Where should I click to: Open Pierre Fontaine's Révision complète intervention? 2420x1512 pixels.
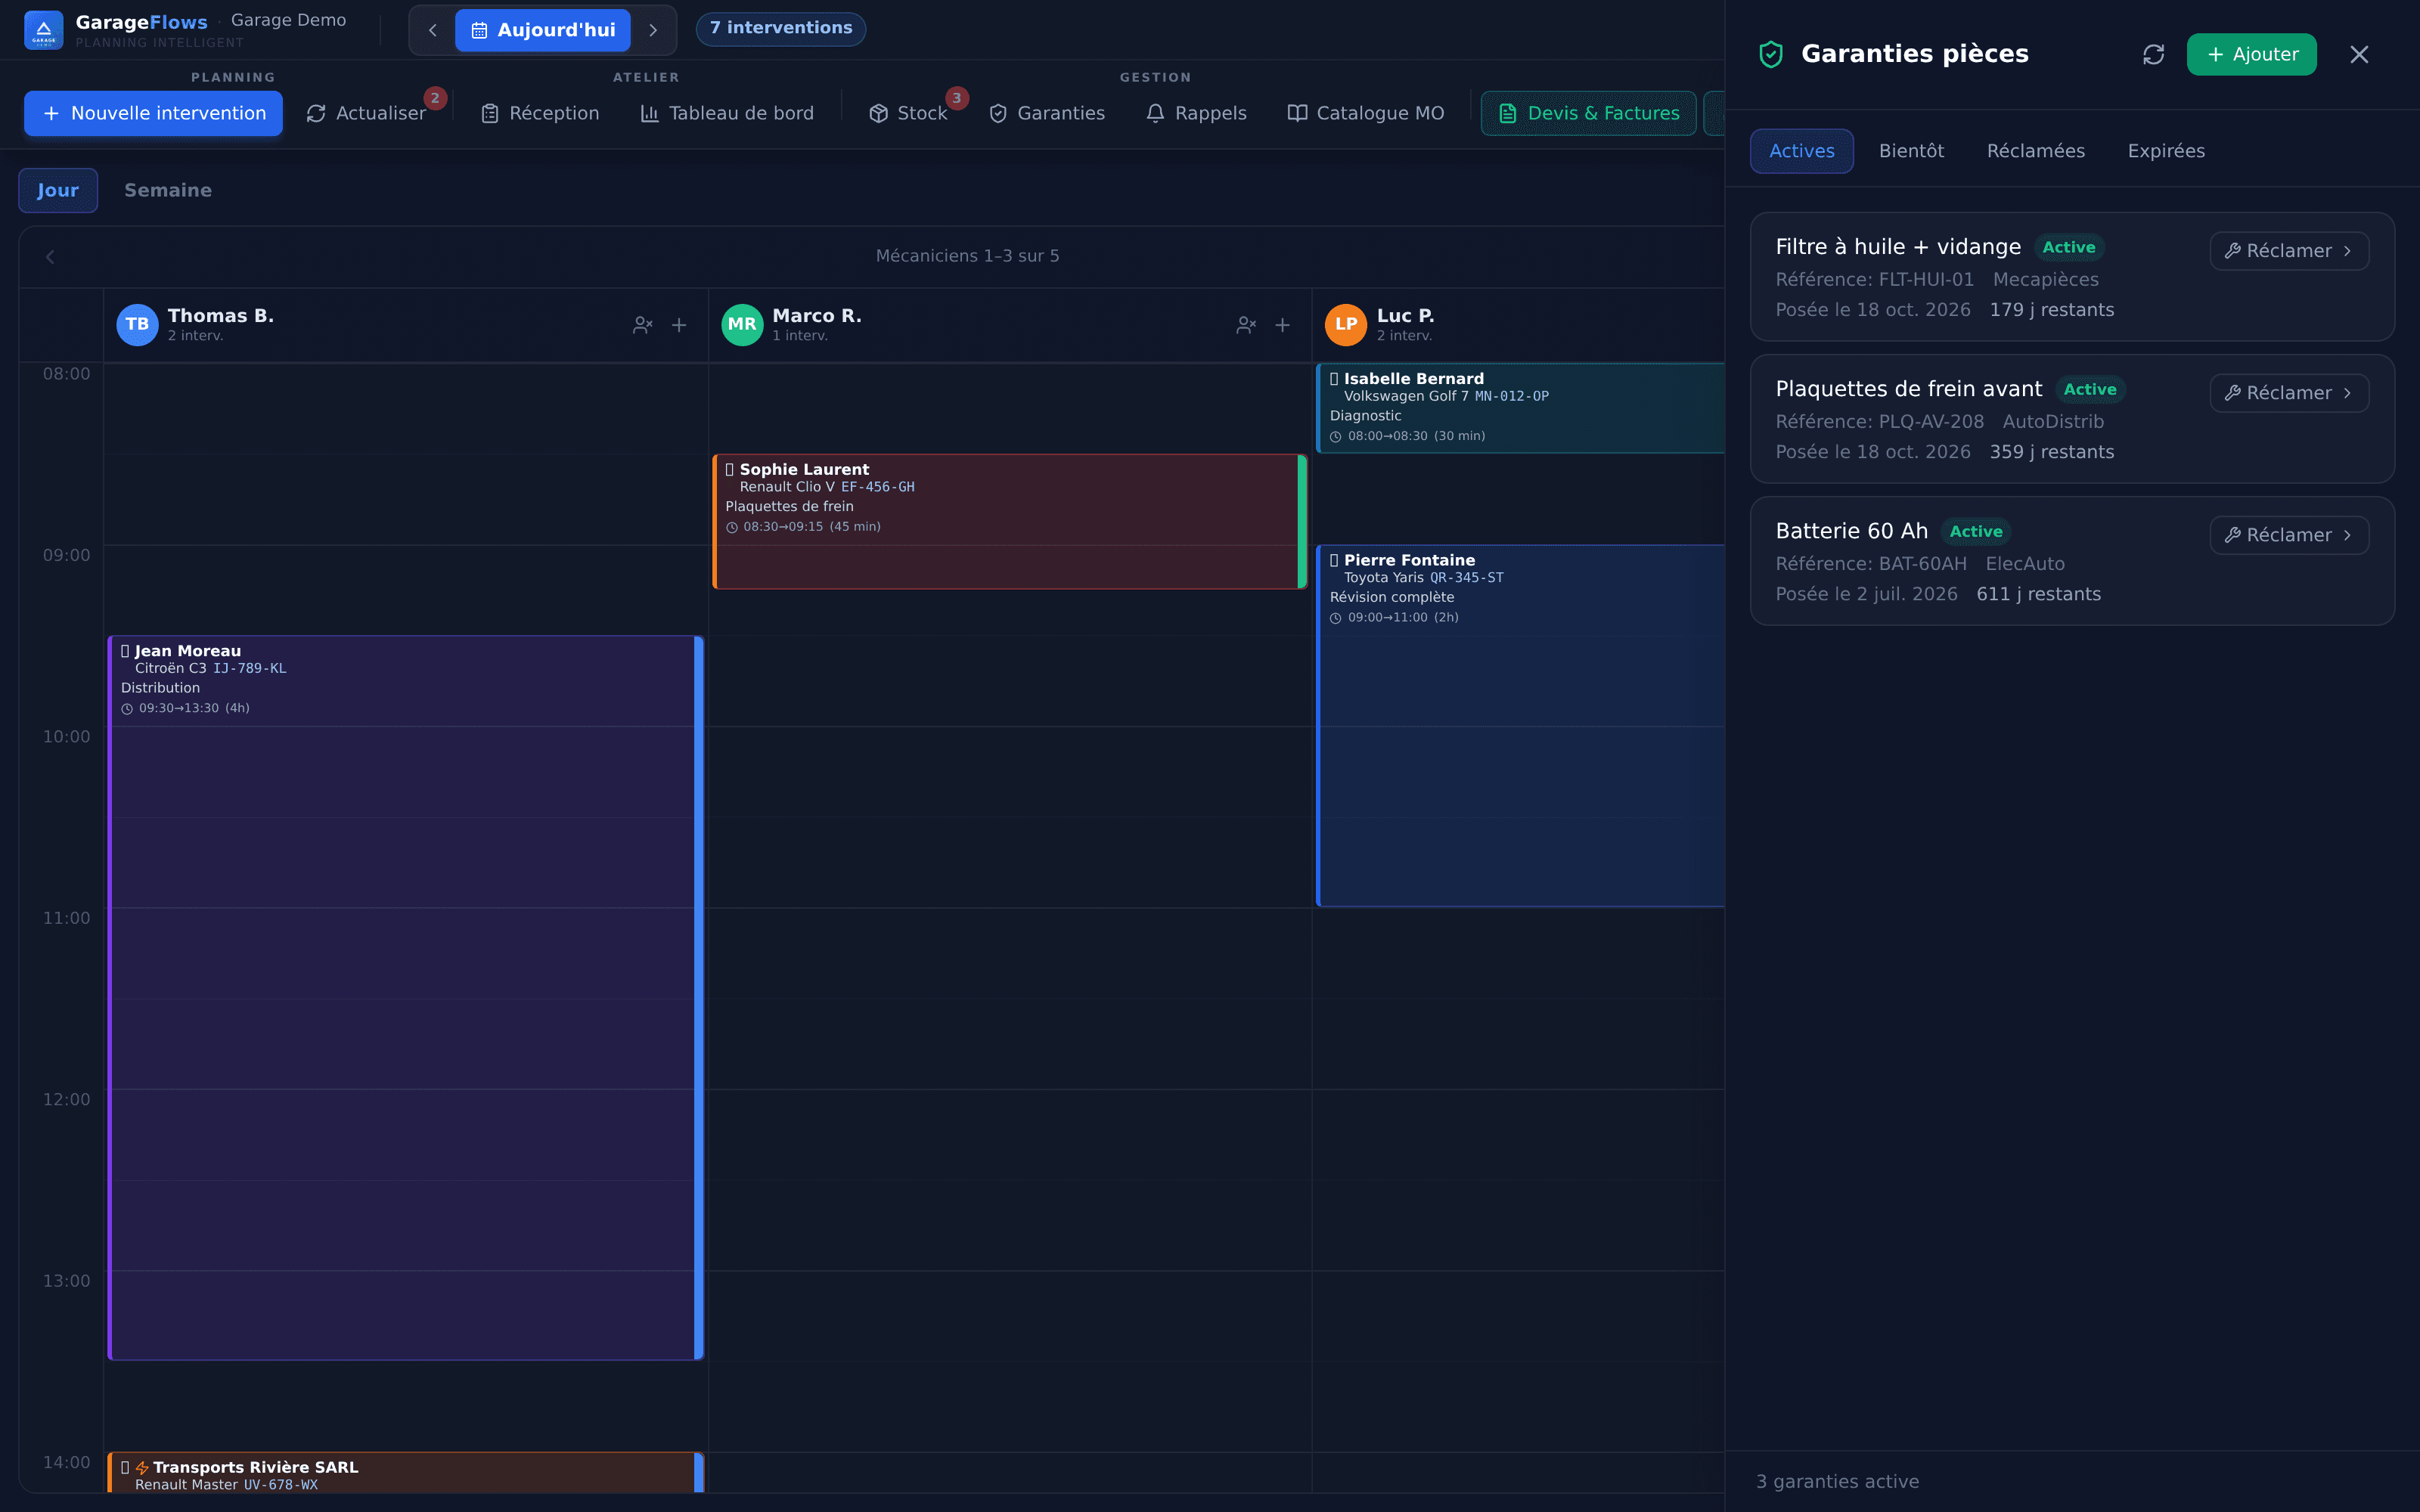pos(1520,725)
